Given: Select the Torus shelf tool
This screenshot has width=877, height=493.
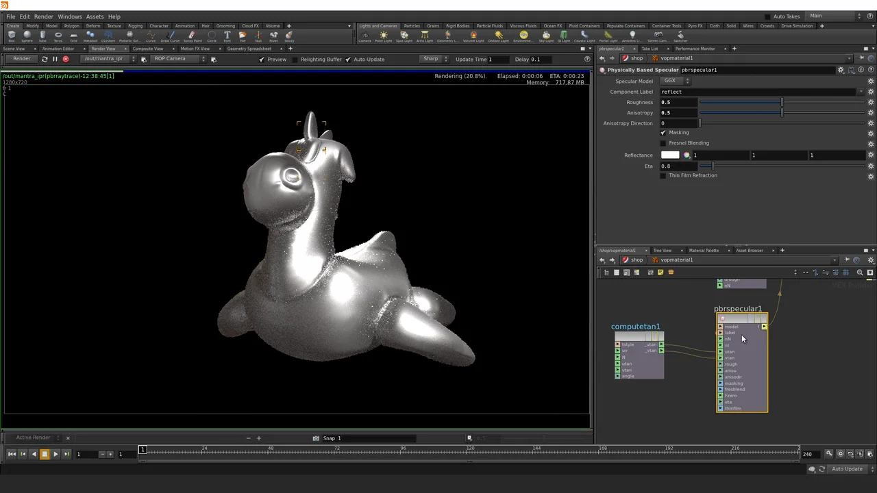Looking at the screenshot, I should point(58,36).
